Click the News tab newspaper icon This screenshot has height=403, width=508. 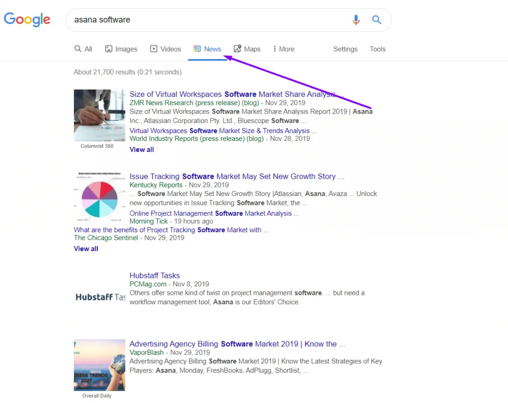pos(197,49)
